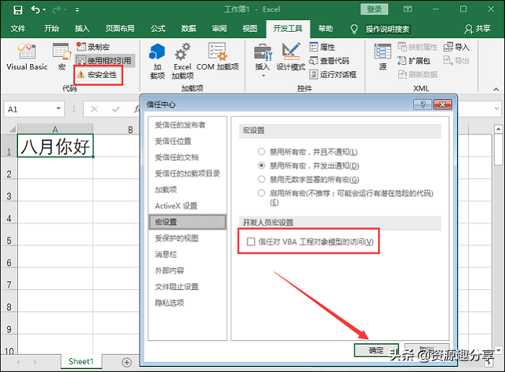Click the 宏安全性 macro security button
Screen dimensions: 505x372
tap(100, 74)
